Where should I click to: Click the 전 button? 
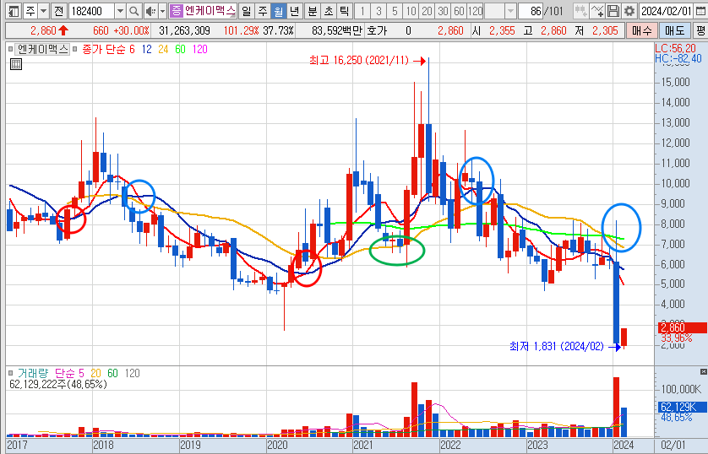click(x=58, y=11)
